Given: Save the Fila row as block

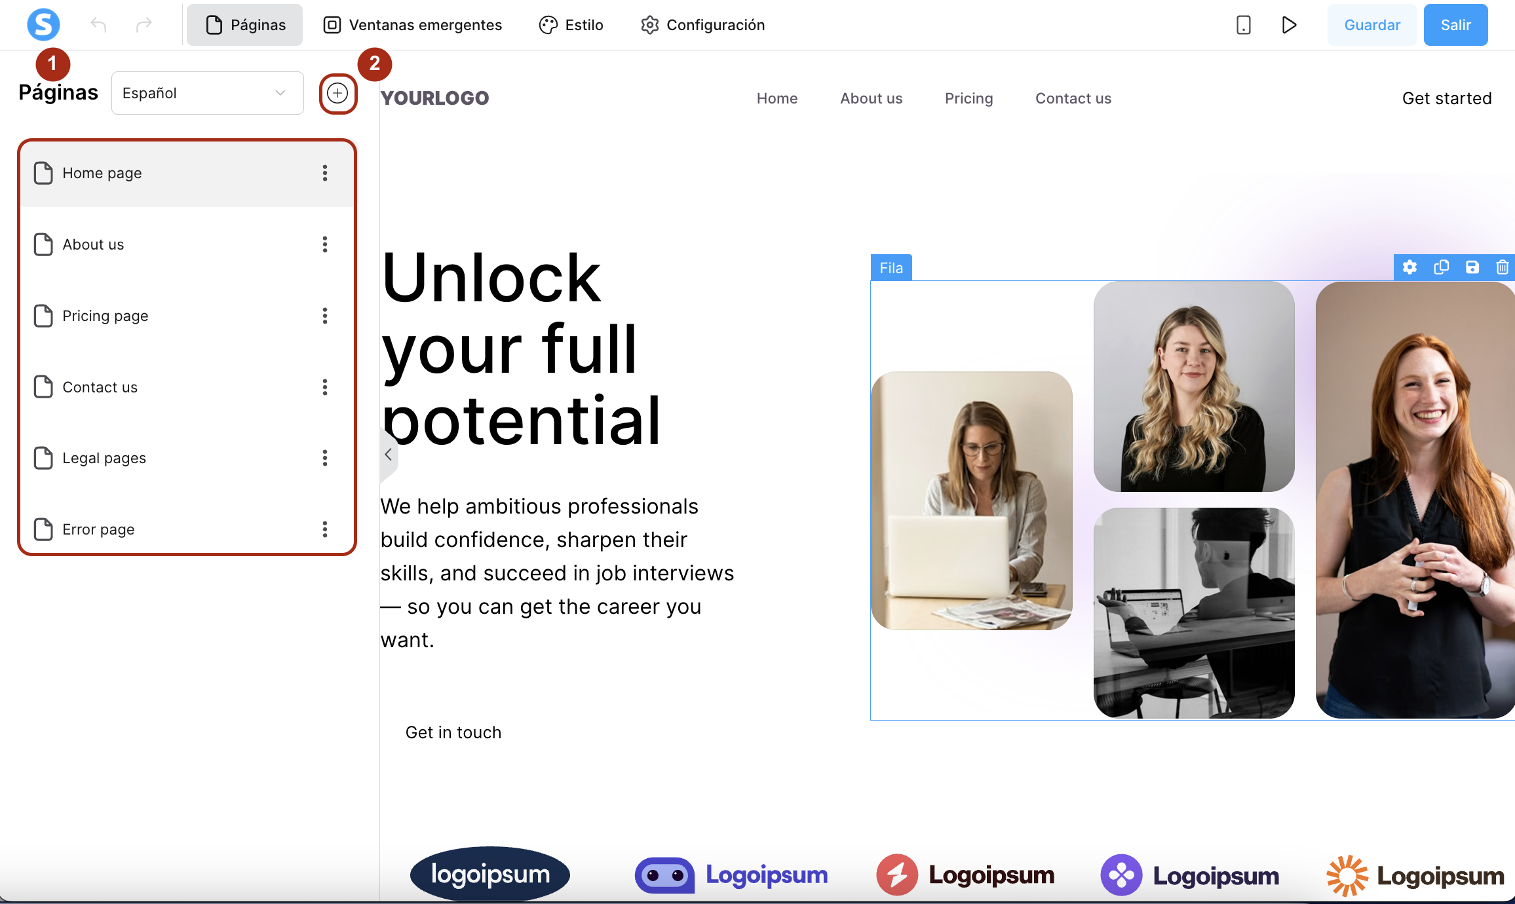Looking at the screenshot, I should (1472, 267).
